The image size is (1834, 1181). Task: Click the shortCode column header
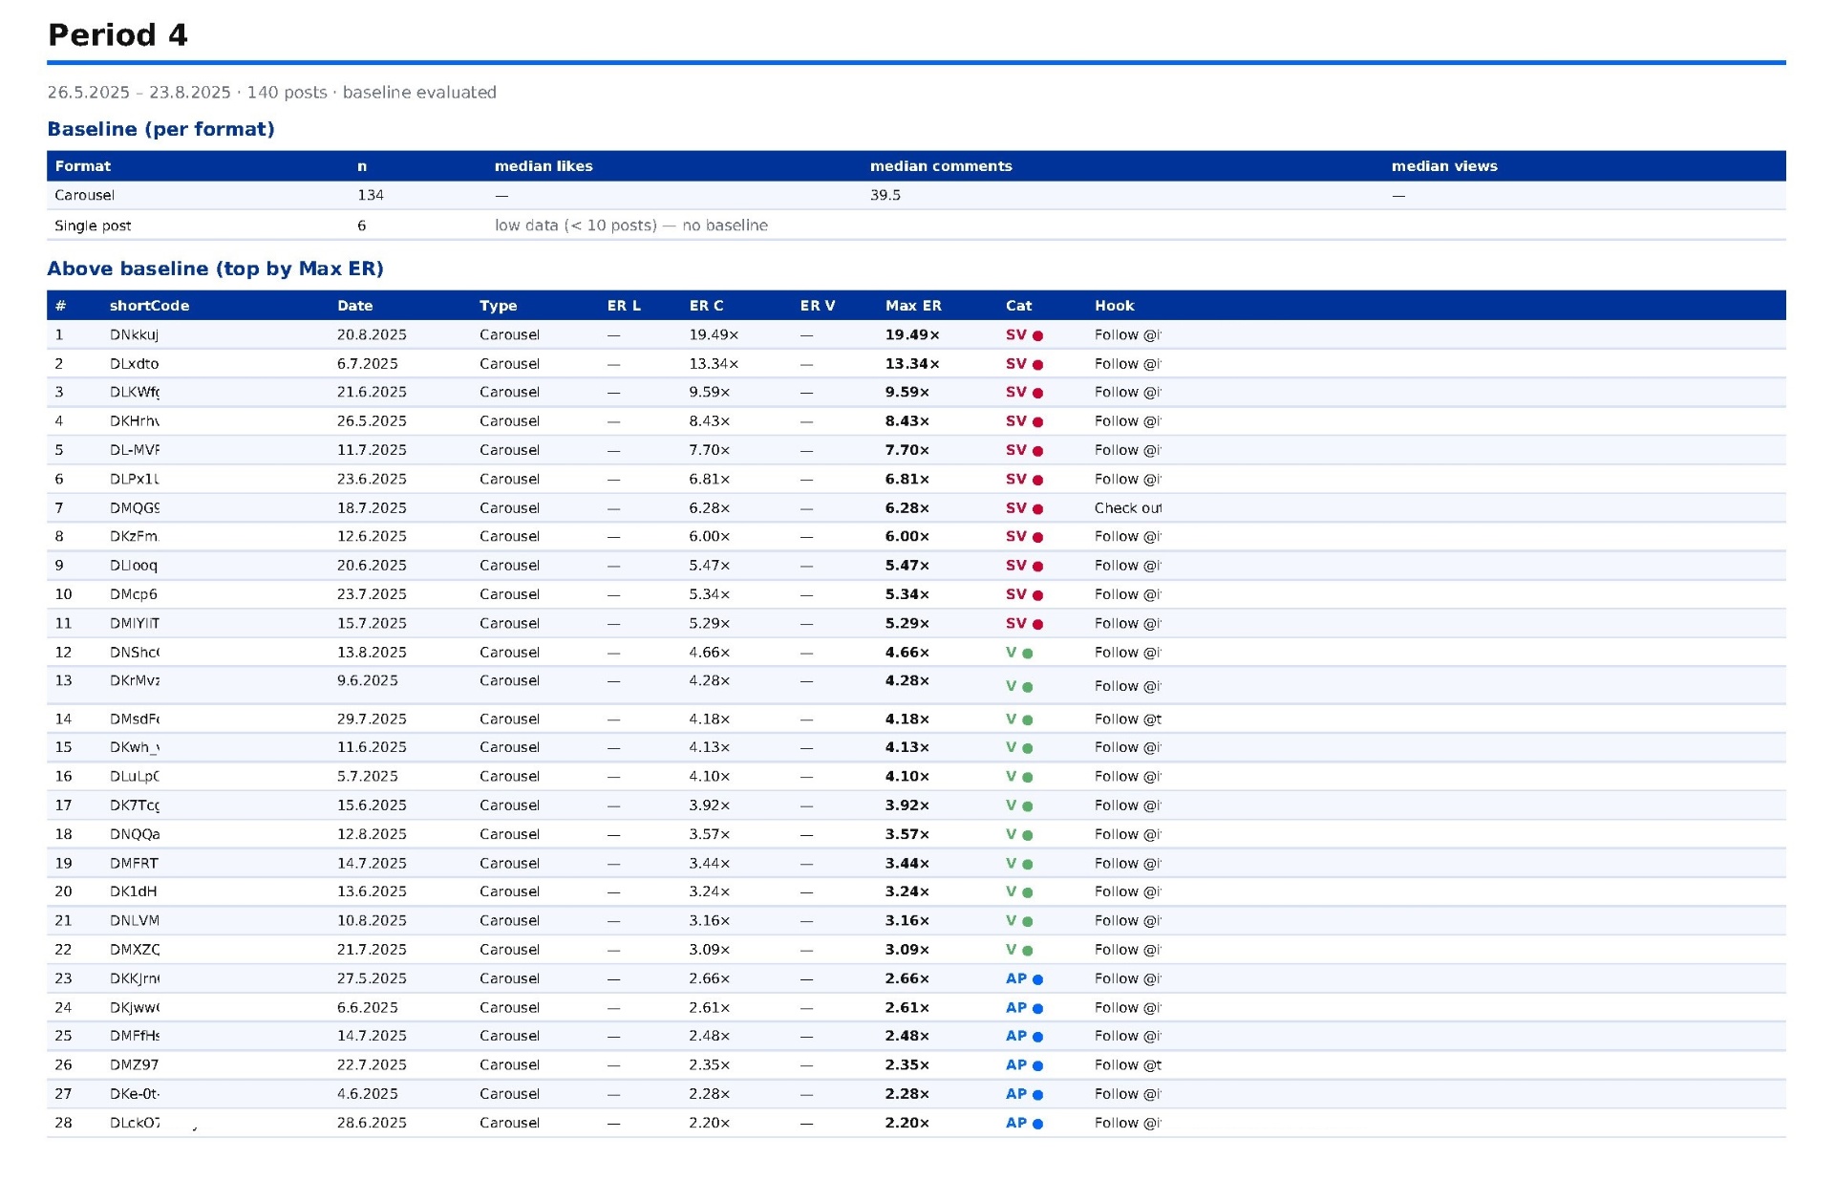(x=149, y=306)
